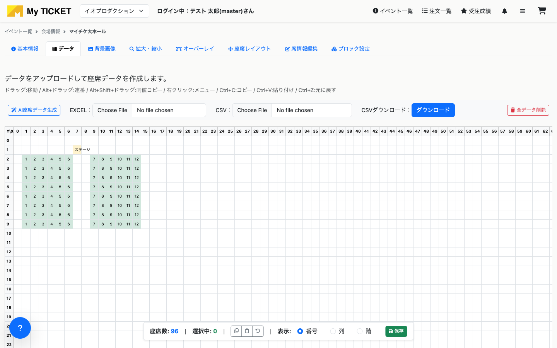The height and width of the screenshot is (348, 557).
Task: Click seat 1 in grid row 2
Action: click(x=26, y=159)
